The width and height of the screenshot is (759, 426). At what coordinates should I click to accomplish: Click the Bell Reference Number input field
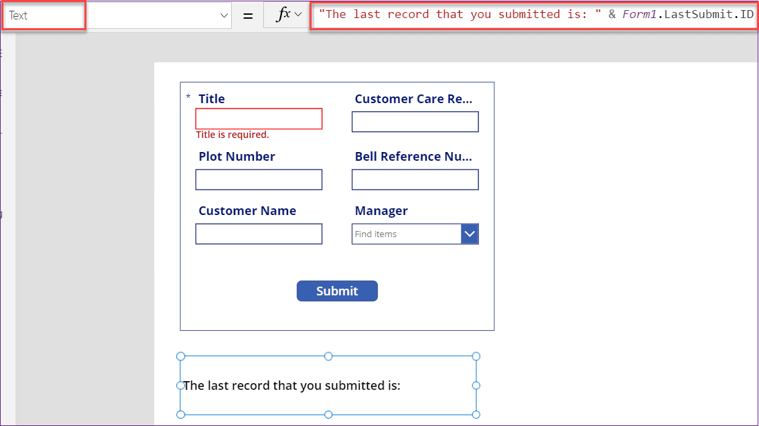[x=415, y=180]
